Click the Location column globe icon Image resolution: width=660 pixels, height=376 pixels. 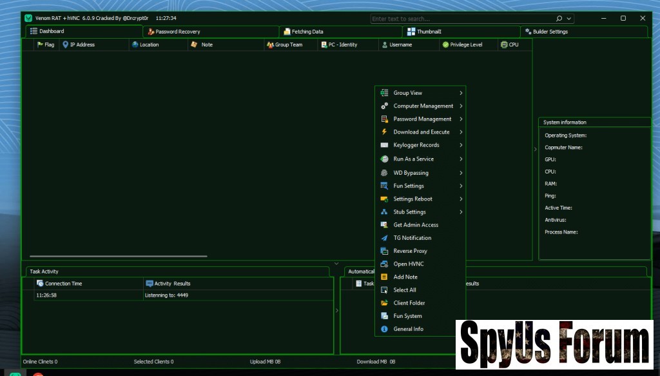(135, 45)
